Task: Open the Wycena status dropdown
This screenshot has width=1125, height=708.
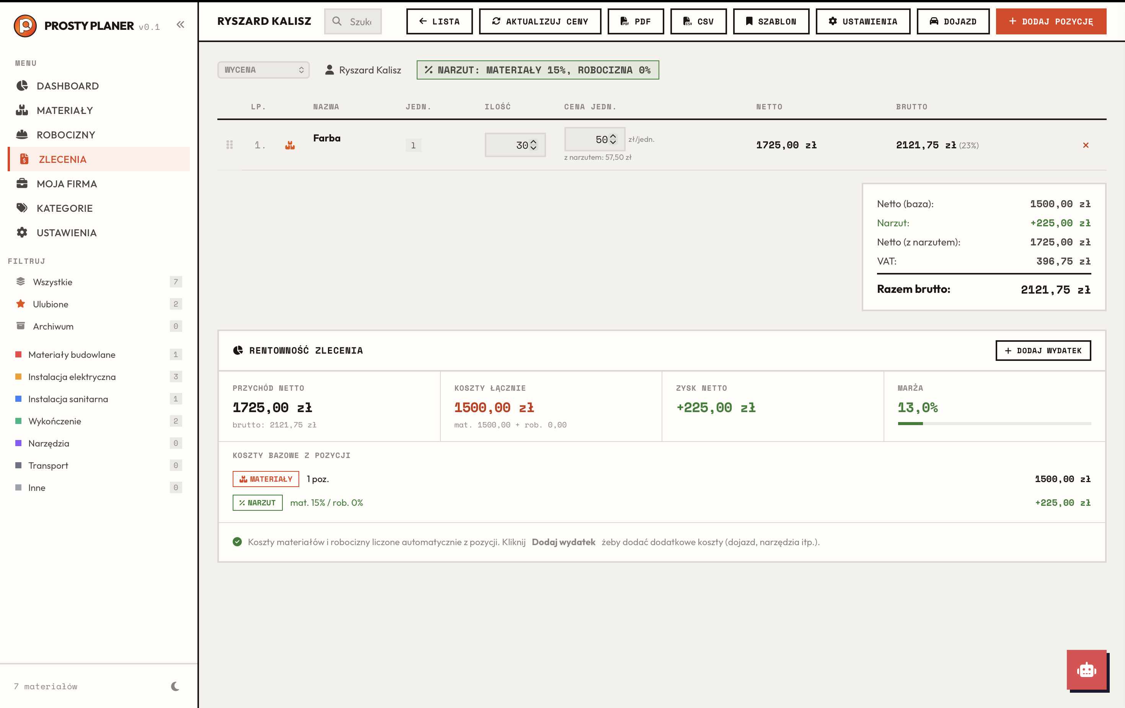Action: point(264,70)
